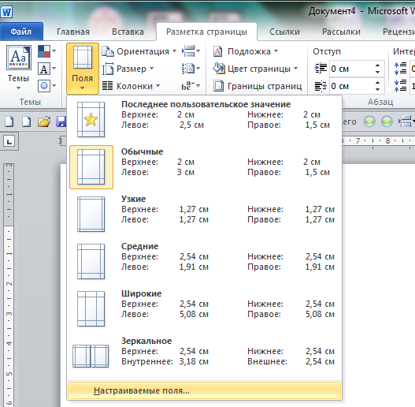Select the Узкие margin preset
The width and height of the screenshot is (415, 407).
click(204, 215)
